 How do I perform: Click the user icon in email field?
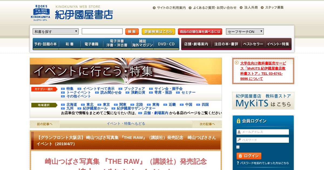pyautogui.click(x=239, y=132)
